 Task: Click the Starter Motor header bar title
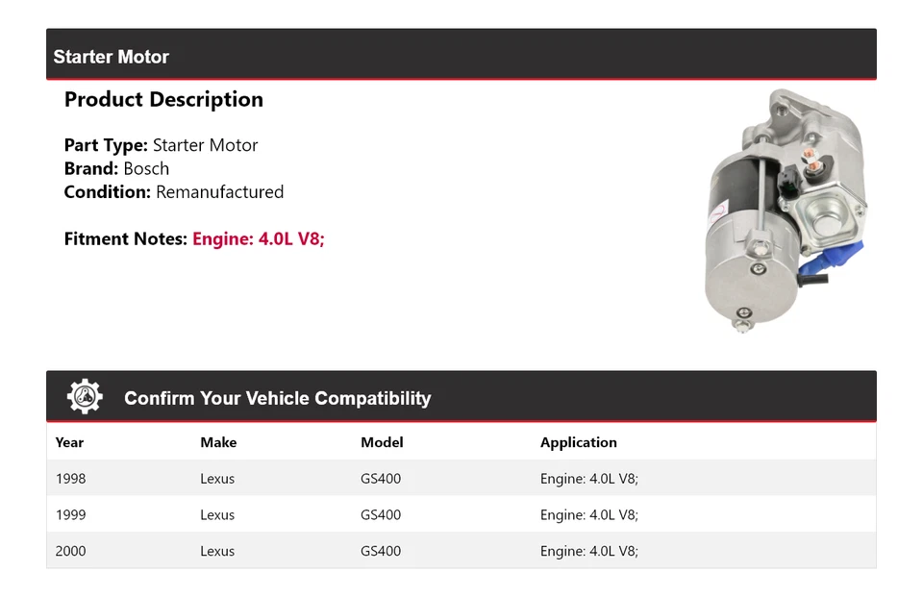(111, 57)
